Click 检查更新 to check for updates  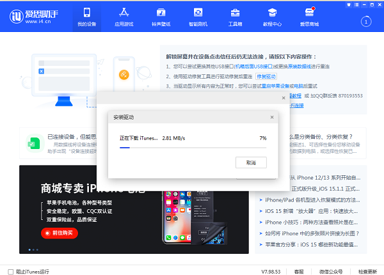367,271
